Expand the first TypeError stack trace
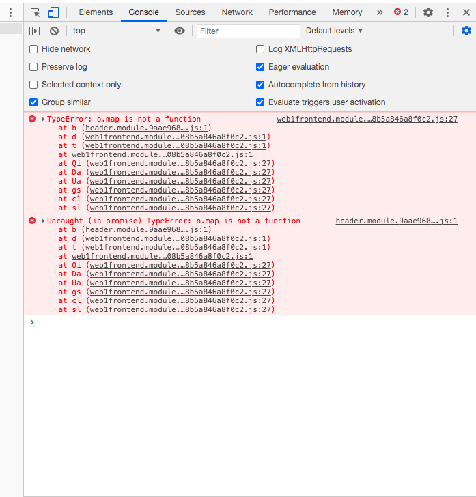 [44, 119]
